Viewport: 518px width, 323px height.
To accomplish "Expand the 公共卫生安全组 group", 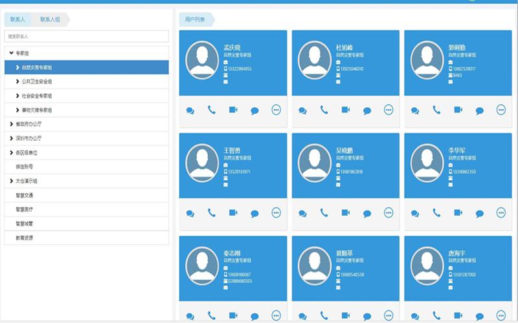I will [17, 81].
